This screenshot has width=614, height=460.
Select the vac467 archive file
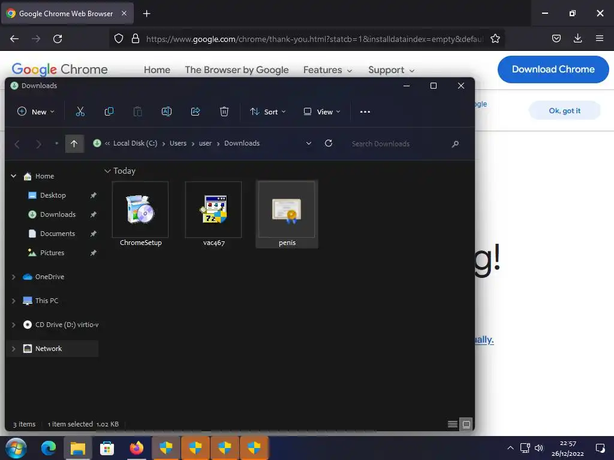[214, 214]
